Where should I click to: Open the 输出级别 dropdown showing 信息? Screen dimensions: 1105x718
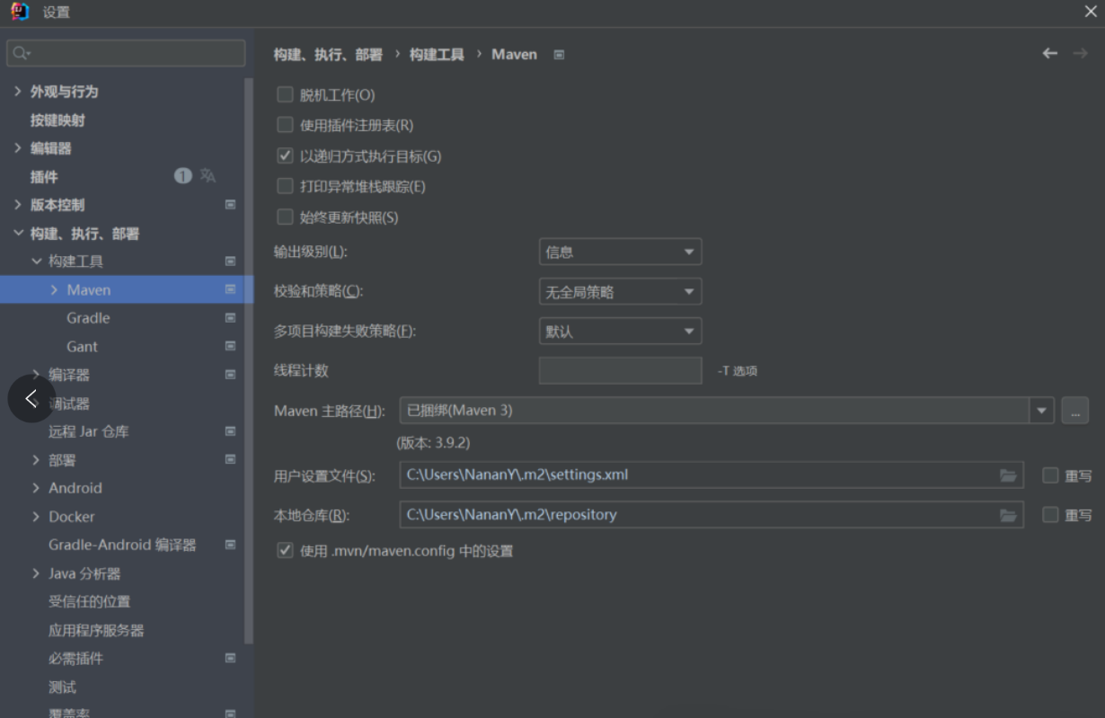620,253
